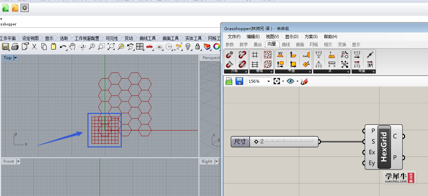Click HexGrid S input parameter

click(x=373, y=141)
